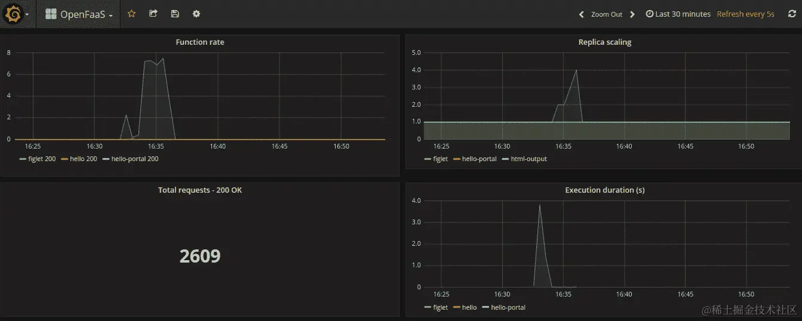Open the Replica scaling panel title menu
The image size is (802, 321).
(605, 42)
